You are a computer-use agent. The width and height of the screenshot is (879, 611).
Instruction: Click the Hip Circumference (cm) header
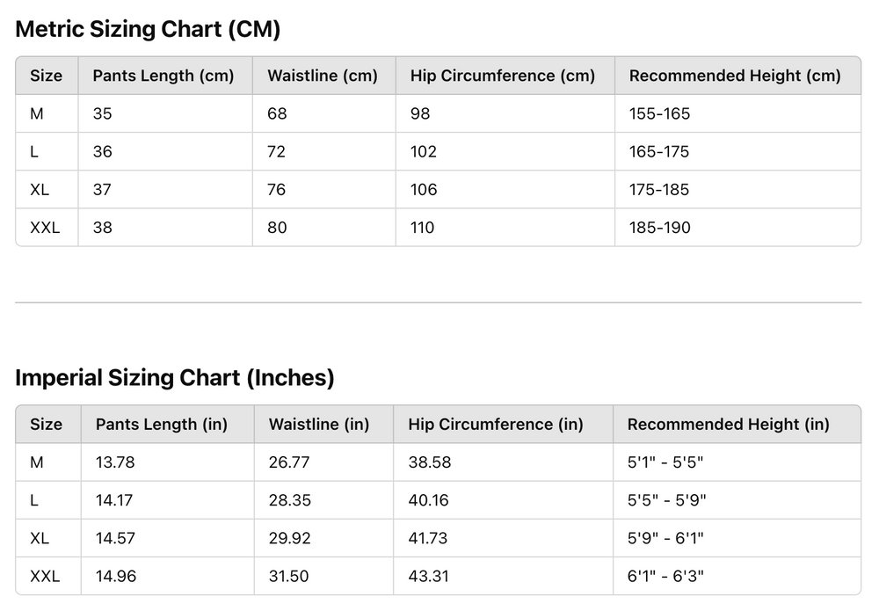coord(503,76)
